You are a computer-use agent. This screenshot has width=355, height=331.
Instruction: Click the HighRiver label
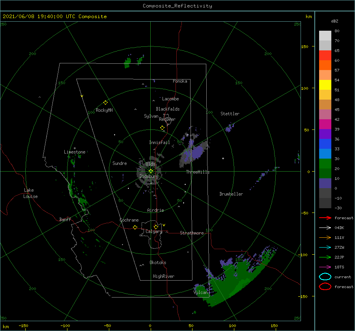(x=164, y=276)
